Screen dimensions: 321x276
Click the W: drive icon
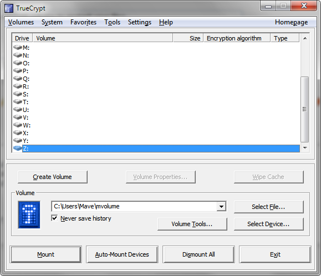18,125
